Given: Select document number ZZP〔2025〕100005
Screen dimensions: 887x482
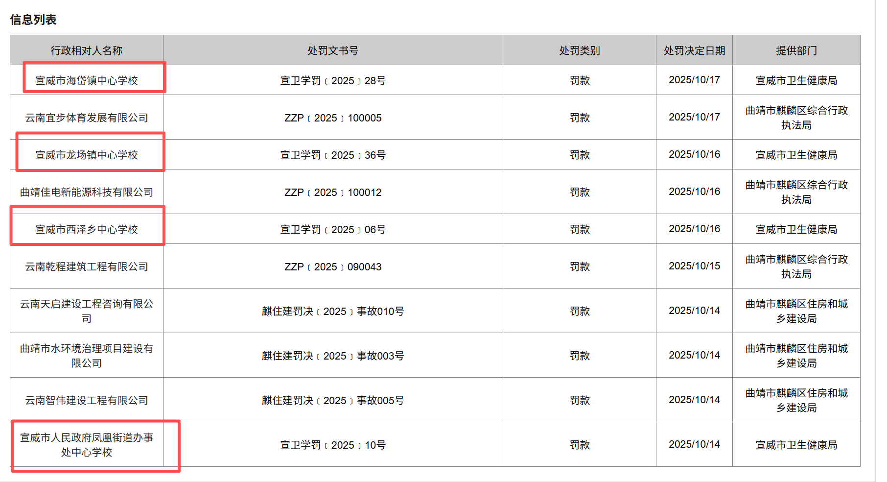Looking at the screenshot, I should point(333,118).
